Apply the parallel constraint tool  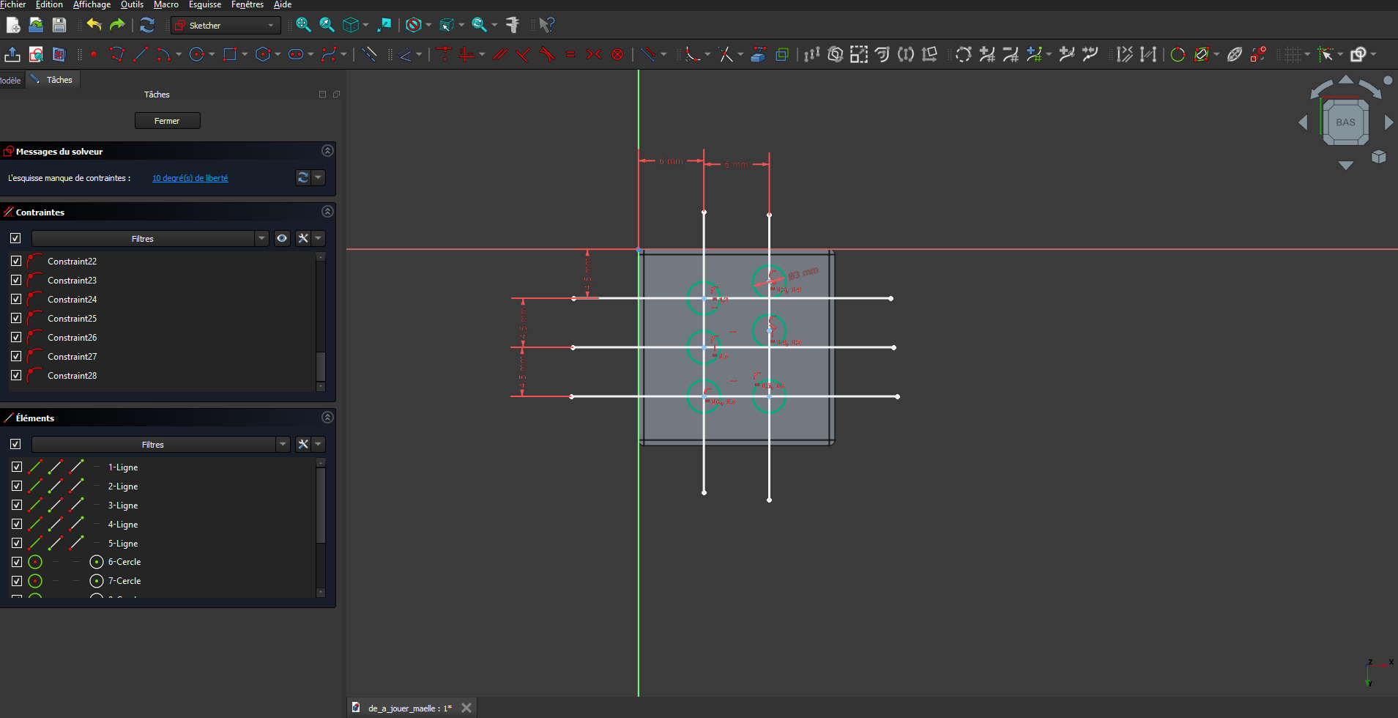point(500,54)
